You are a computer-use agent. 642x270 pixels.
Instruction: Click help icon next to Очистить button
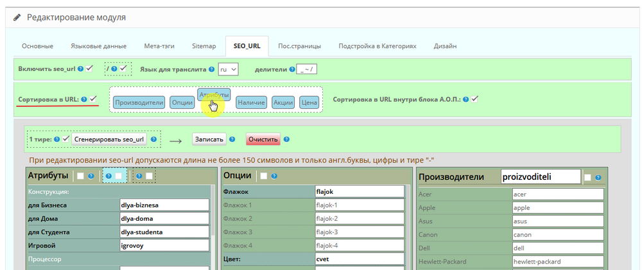tap(286, 139)
